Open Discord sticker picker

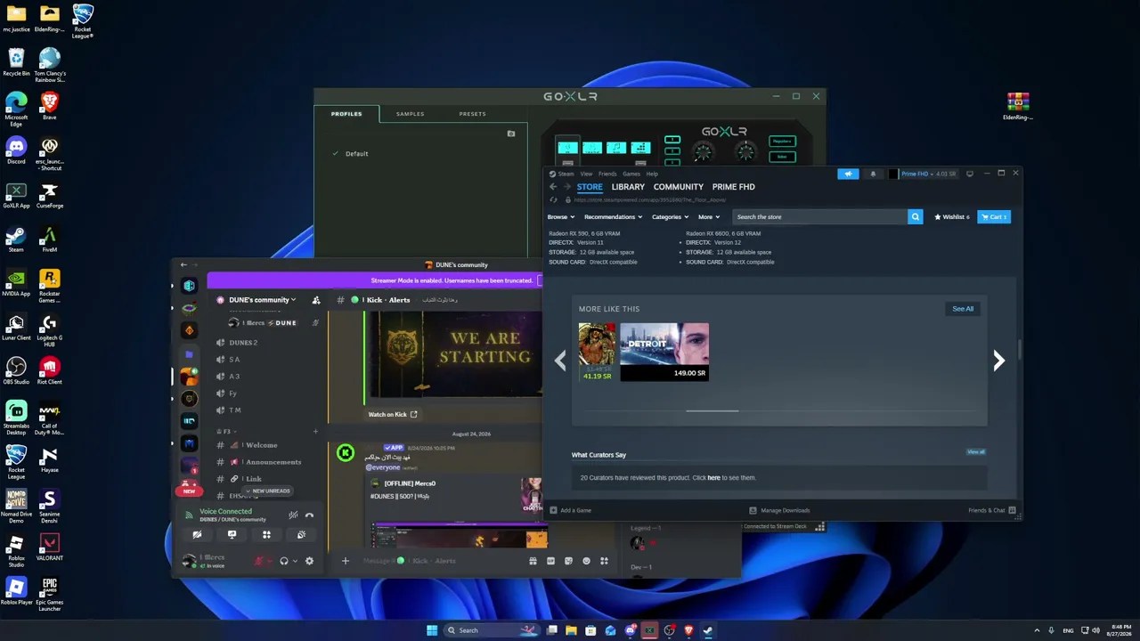pyautogui.click(x=568, y=561)
